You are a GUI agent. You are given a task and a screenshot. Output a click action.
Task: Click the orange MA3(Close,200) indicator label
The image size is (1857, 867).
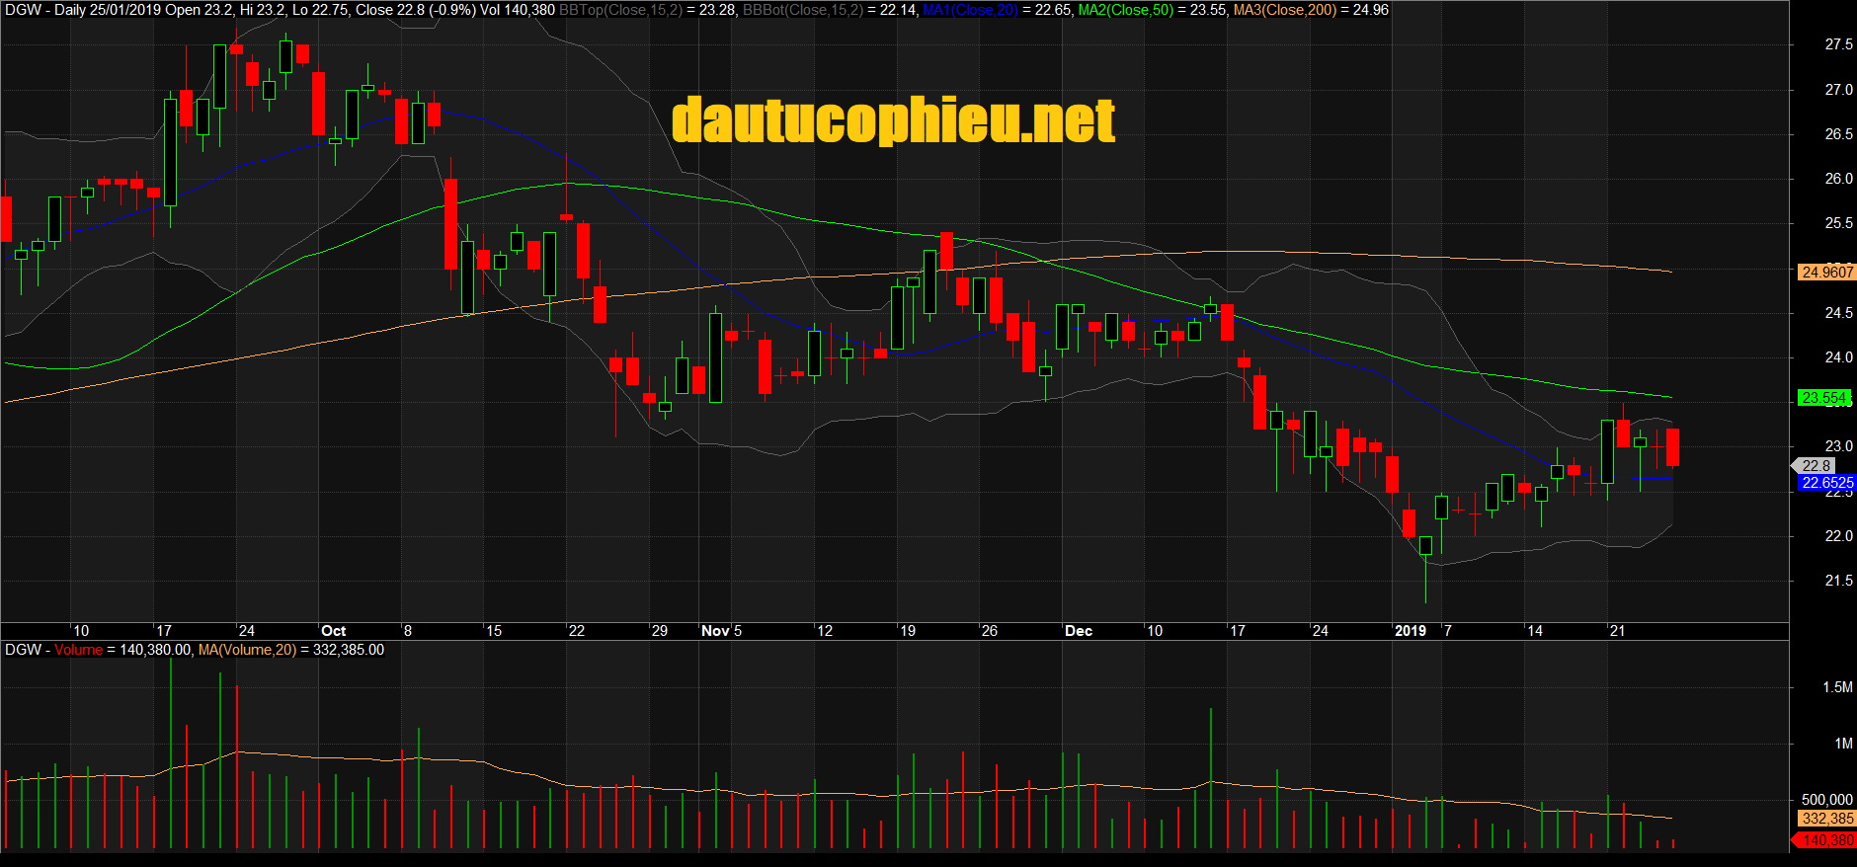1284,10
